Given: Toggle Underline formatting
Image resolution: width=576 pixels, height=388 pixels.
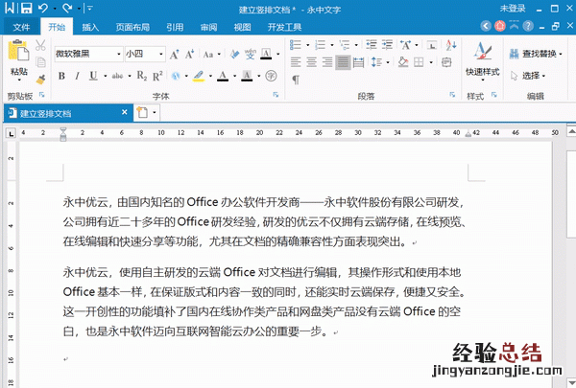Looking at the screenshot, I should tap(93, 76).
